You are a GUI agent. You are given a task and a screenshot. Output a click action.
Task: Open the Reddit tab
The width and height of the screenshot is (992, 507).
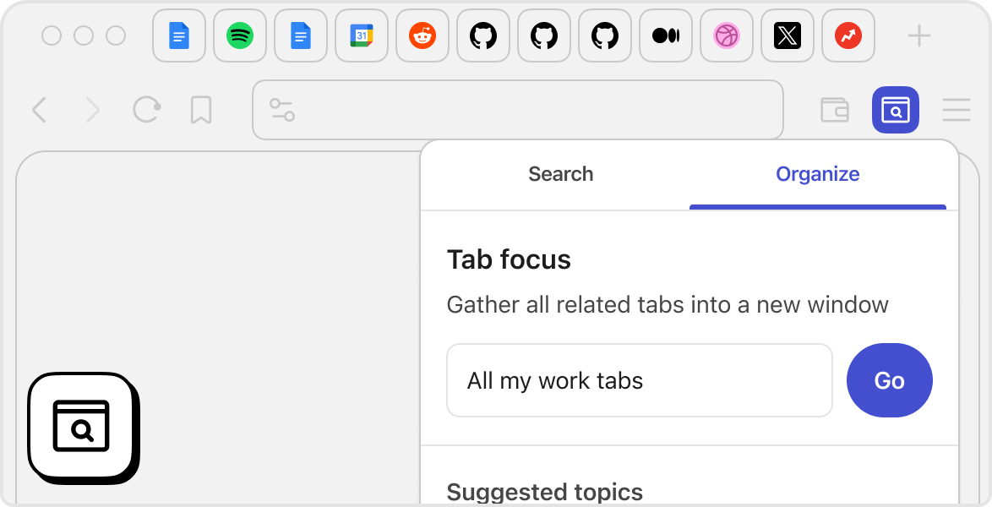pyautogui.click(x=422, y=35)
